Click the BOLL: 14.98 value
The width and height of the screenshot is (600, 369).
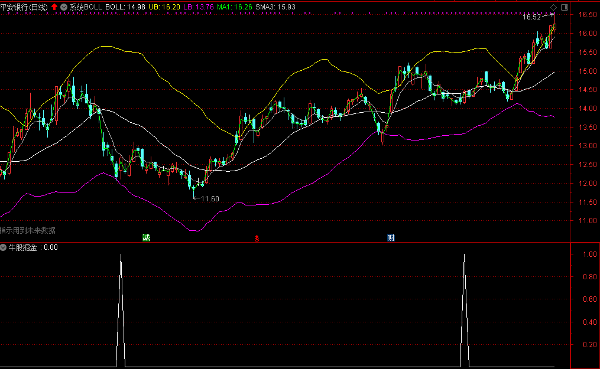click(x=125, y=7)
